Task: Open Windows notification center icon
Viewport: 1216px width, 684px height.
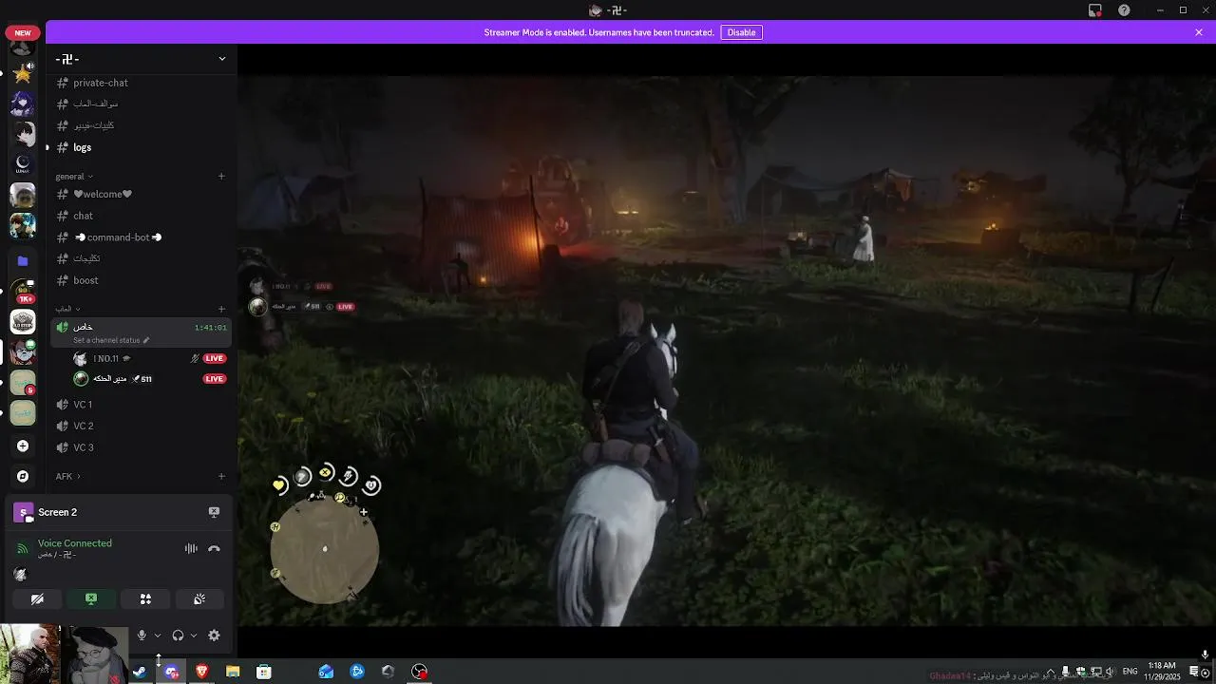Action: pyautogui.click(x=1194, y=672)
